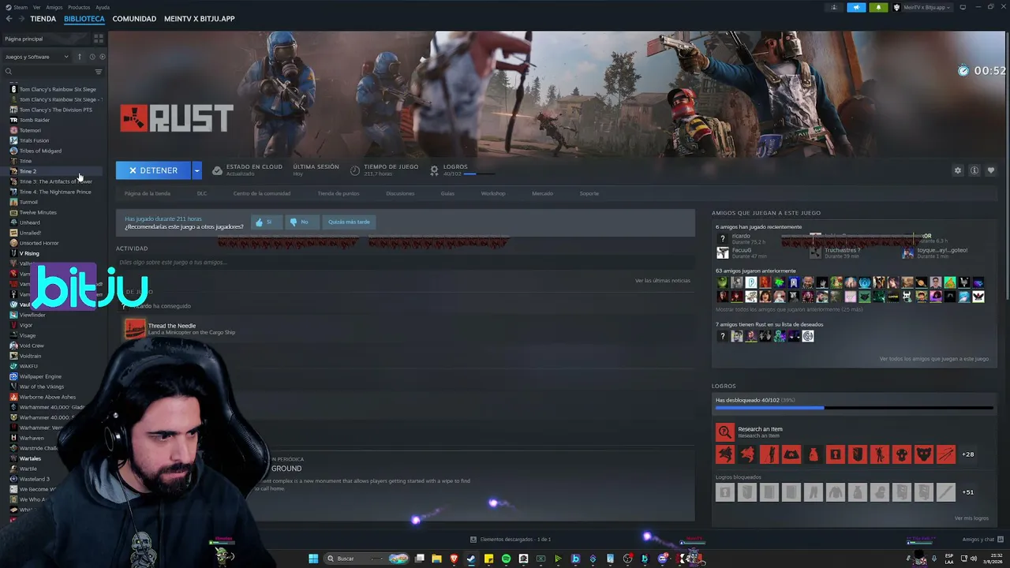Open friend FacuuG's profile avatar
This screenshot has height=568, width=1010.
722,253
